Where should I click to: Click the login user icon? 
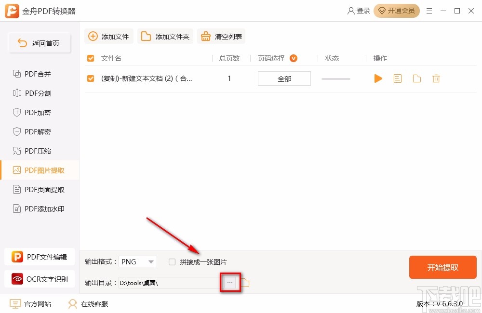[351, 11]
